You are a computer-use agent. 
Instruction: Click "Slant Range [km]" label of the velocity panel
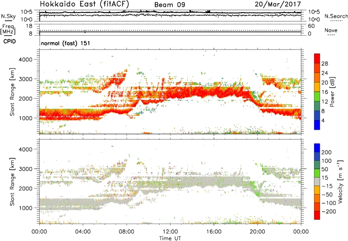(x=12, y=182)
